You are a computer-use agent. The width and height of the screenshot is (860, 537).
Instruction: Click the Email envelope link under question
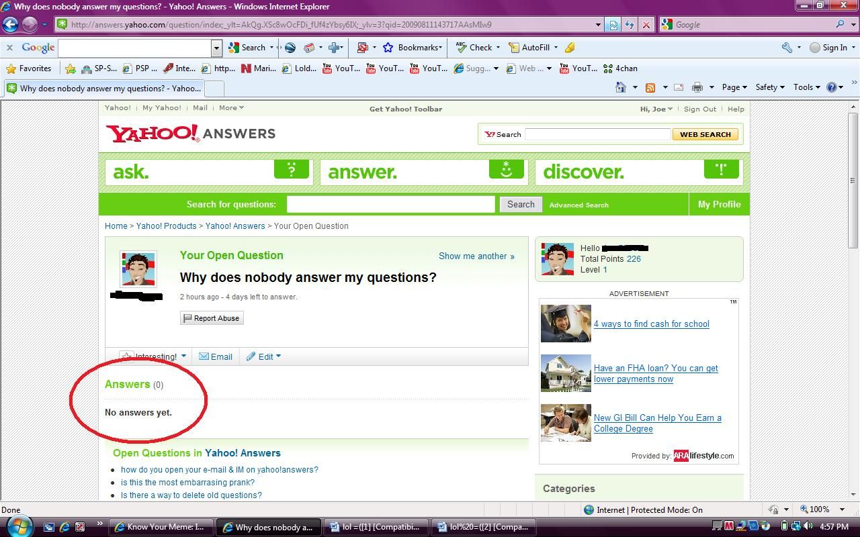coord(216,356)
